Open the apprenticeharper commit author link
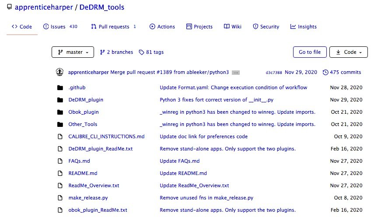Viewport: 374px width, 224px height. tap(88, 72)
